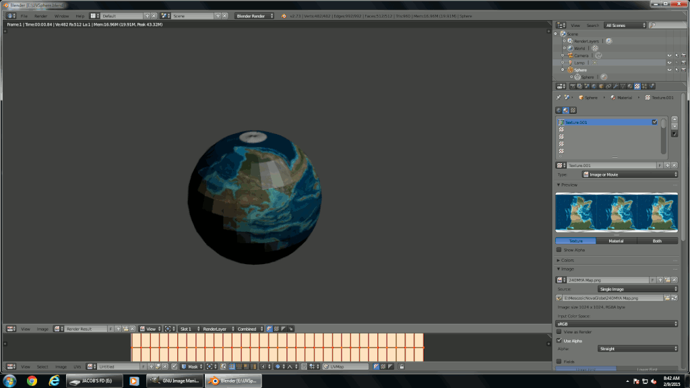Open the Texture properties tab icon
690x388 pixels.
tap(637, 86)
